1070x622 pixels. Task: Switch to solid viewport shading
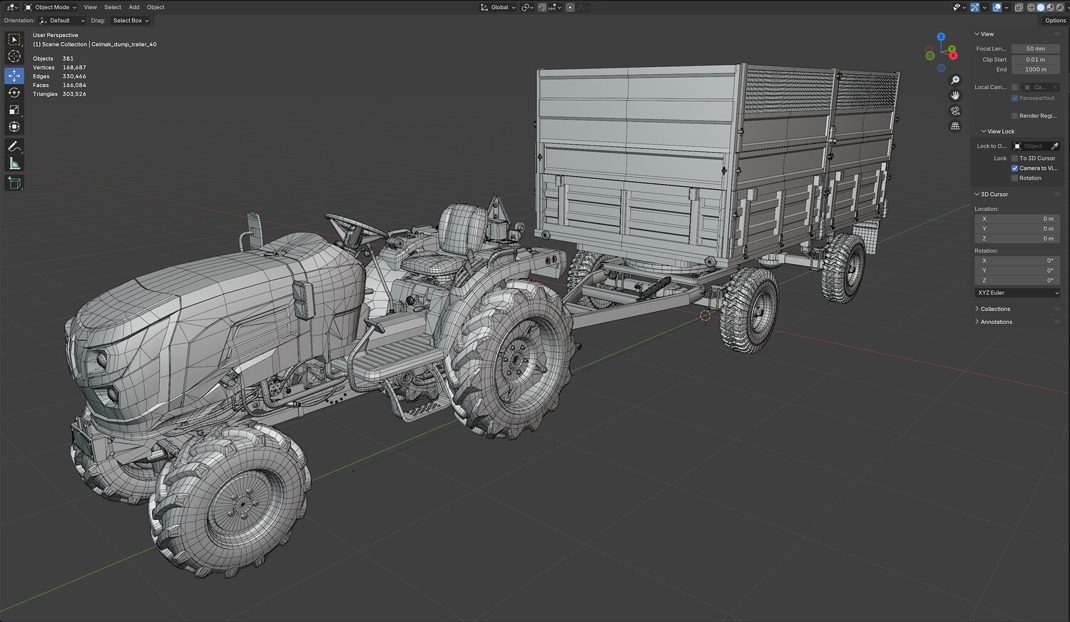(1041, 7)
